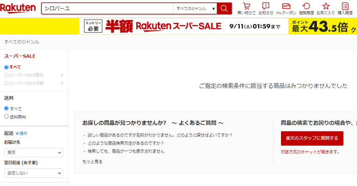
Task: Click the ポイント最大43.5倍 banner
Action: click(x=323, y=26)
